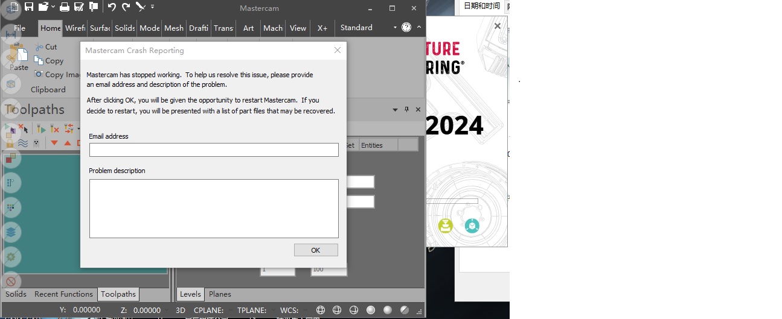Close the Mastercam Crash Reporting dialog
Viewport: 782px width, 319px height.
pyautogui.click(x=338, y=50)
